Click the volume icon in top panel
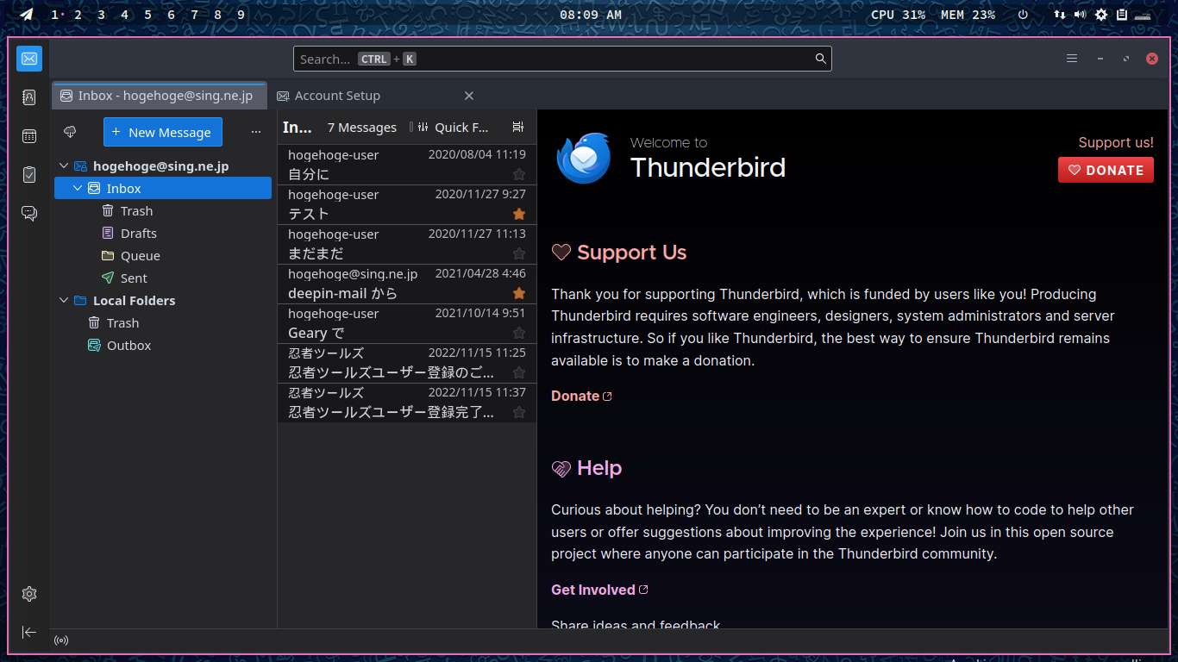Viewport: 1178px width, 662px height. (1080, 15)
